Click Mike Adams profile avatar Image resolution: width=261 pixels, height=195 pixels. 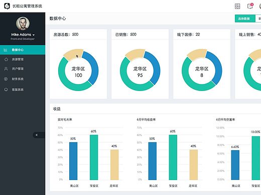(x=23, y=23)
